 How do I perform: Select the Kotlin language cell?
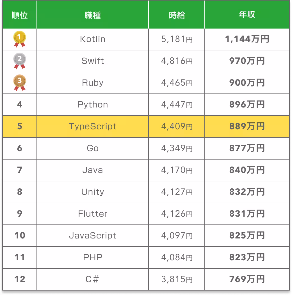tap(92, 39)
